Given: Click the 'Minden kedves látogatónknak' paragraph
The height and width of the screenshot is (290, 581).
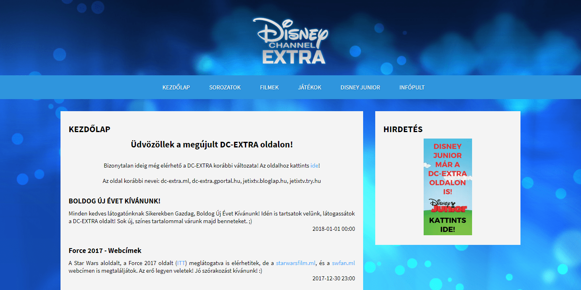Looking at the screenshot, I should click(x=212, y=217).
